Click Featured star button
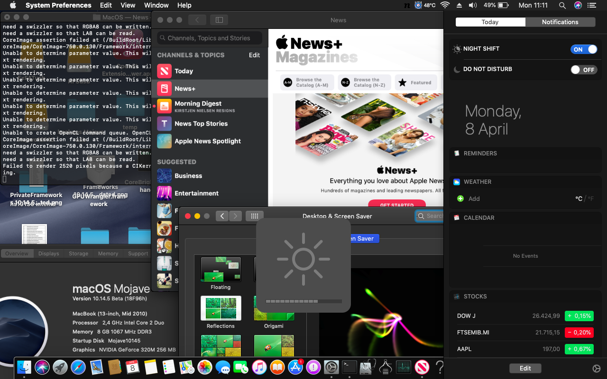 pyautogui.click(x=415, y=82)
